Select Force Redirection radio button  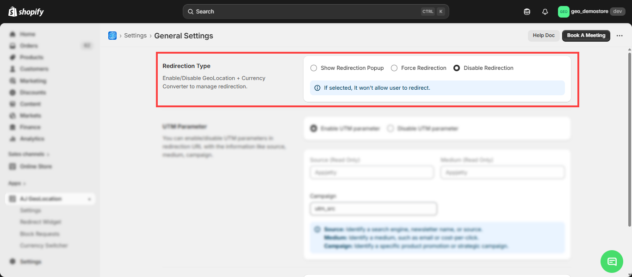(x=394, y=68)
